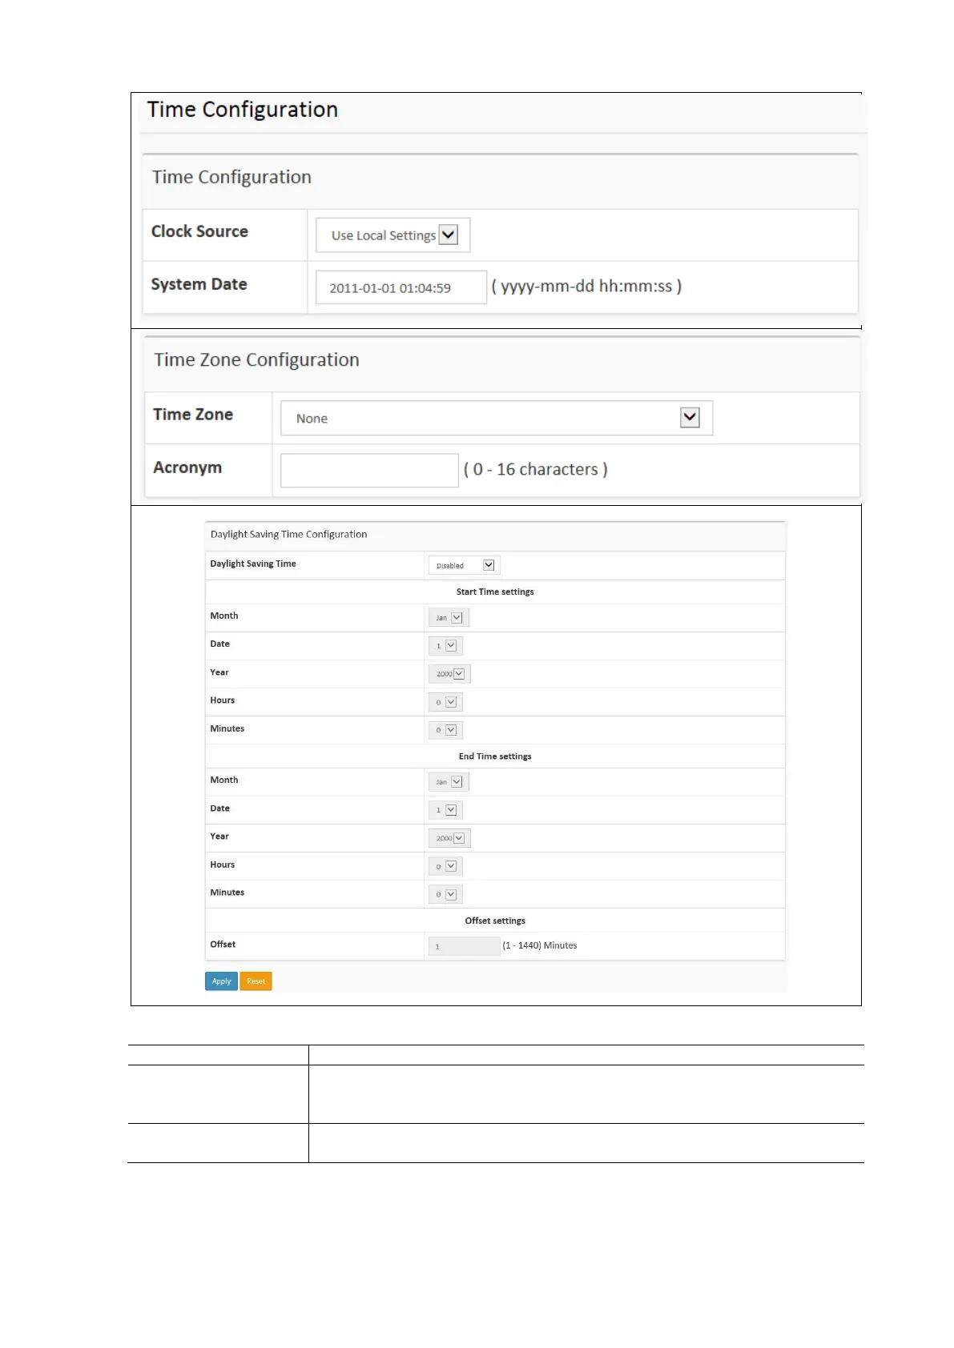This screenshot has height=1348, width=954.
Task: Choose the Start Time Minutes dropdown
Action: tap(445, 730)
